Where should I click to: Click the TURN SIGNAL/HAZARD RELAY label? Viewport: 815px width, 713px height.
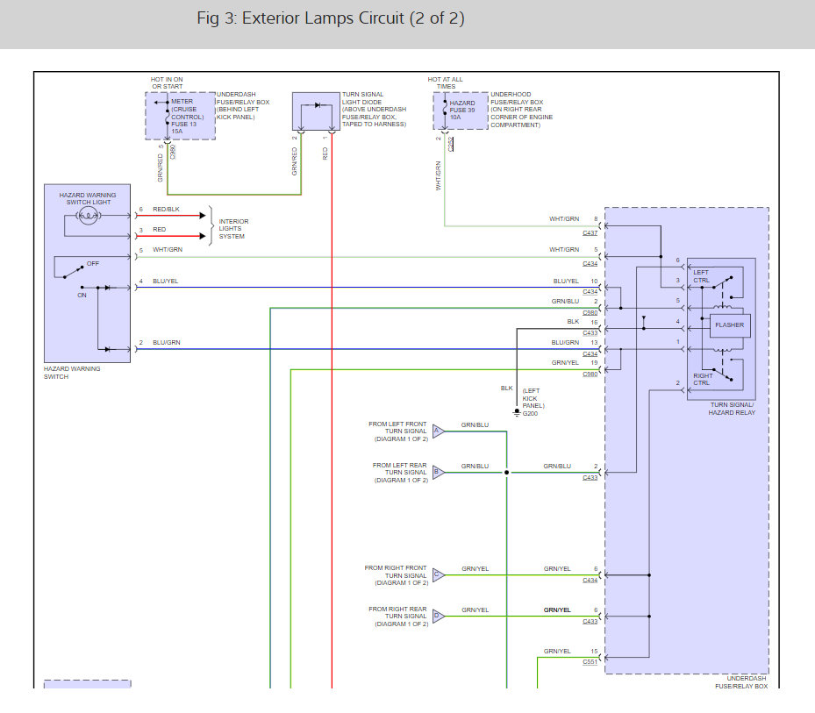pyautogui.click(x=732, y=409)
